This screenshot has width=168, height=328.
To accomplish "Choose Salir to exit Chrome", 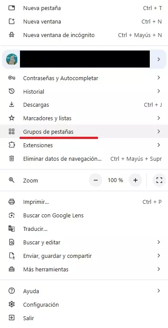I will click(x=84, y=318).
